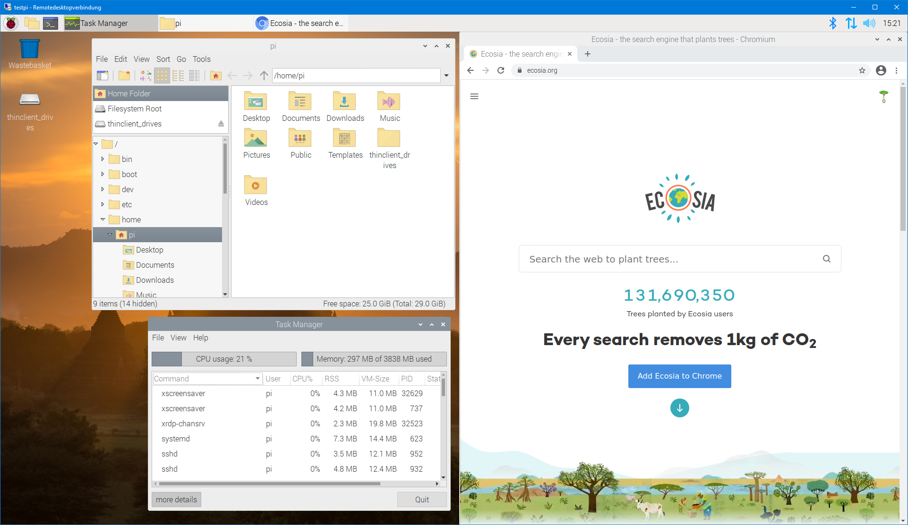Screen dimensions: 908x525
Task: Click the file manager back arrow
Action: pyautogui.click(x=232, y=76)
